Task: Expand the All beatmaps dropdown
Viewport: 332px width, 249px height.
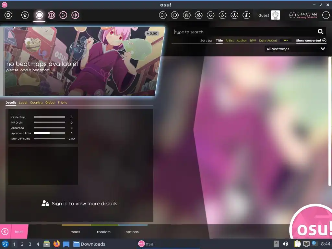Action: point(295,49)
